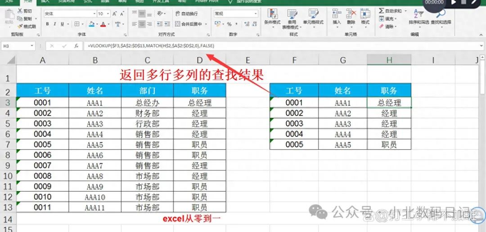Expand fill color dropdown arrow

tap(97, 24)
